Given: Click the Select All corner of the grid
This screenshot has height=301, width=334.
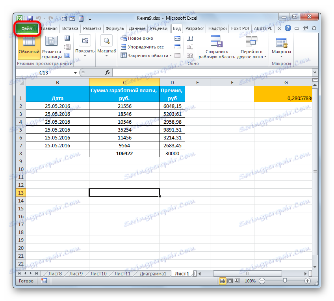Looking at the screenshot, I should [x=21, y=82].
